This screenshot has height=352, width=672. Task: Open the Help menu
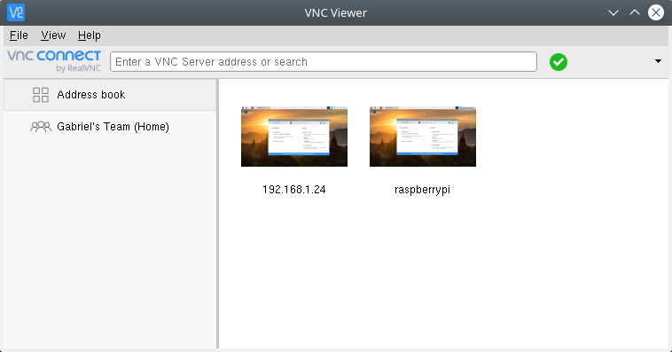[x=90, y=35]
